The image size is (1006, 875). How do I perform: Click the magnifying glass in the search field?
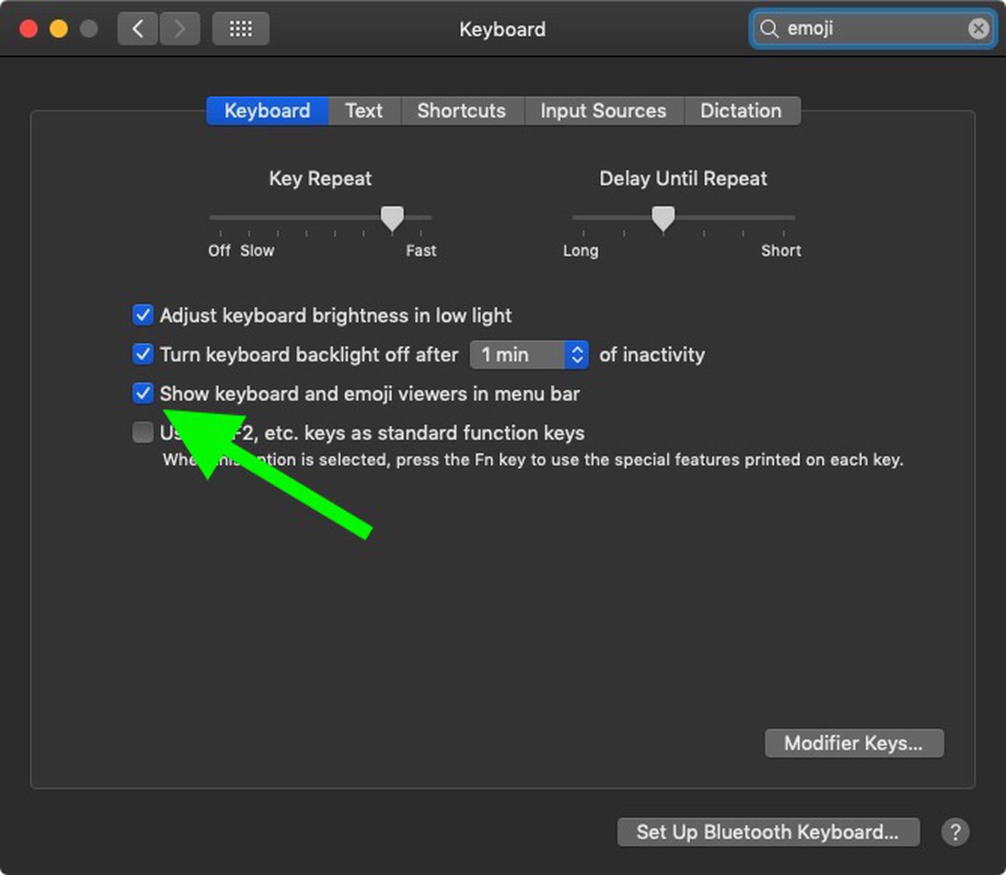771,28
